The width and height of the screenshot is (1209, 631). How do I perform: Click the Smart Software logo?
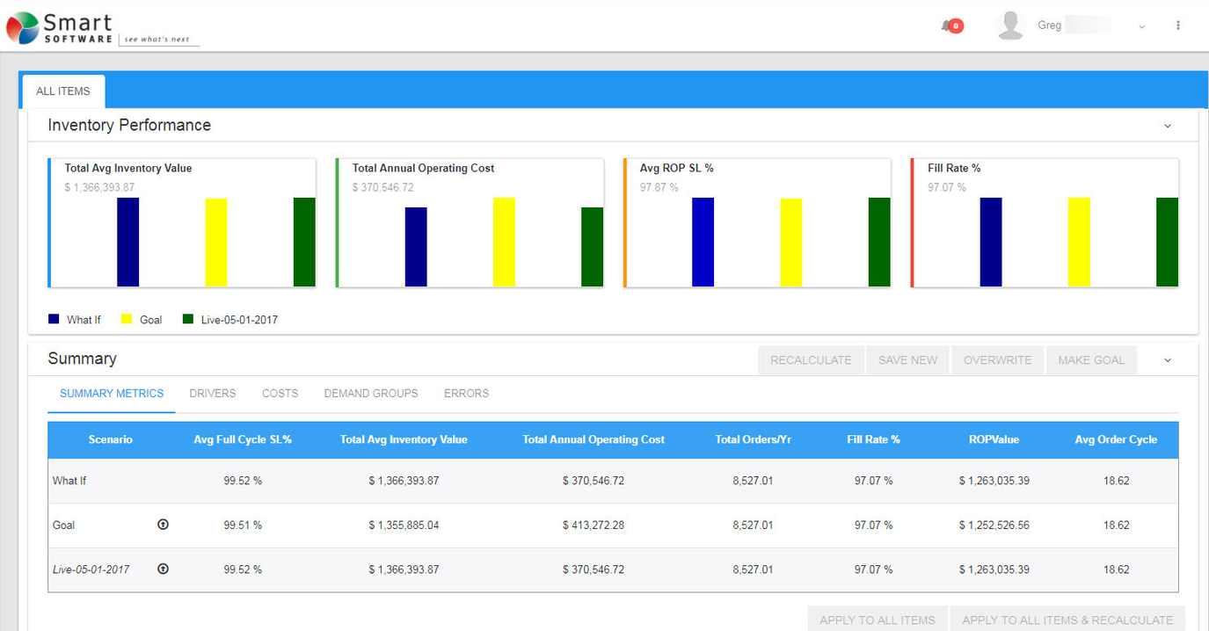click(103, 28)
